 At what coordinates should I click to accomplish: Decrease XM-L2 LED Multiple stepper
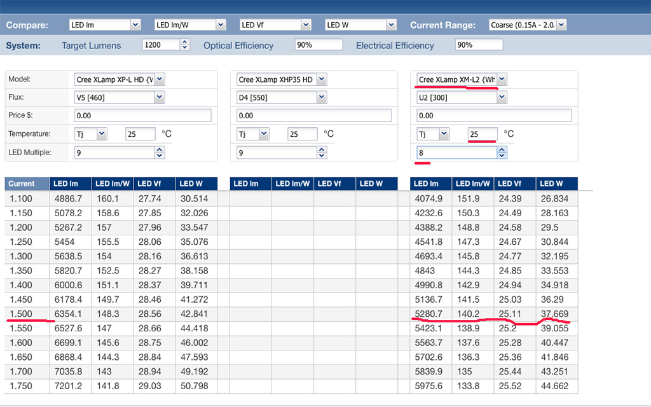click(502, 156)
